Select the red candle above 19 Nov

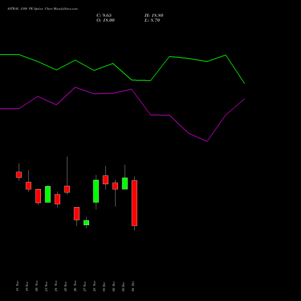(x=28, y=185)
